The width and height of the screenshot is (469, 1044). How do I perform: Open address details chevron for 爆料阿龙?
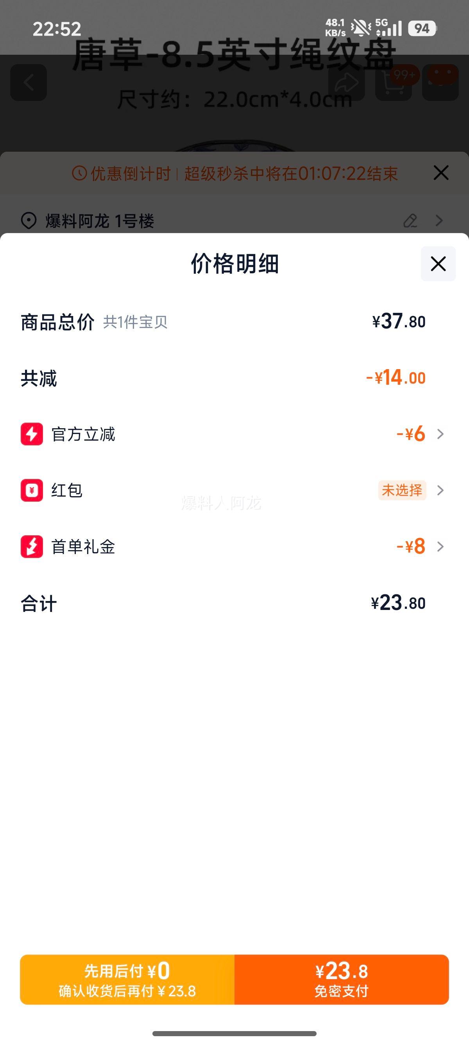coord(439,221)
